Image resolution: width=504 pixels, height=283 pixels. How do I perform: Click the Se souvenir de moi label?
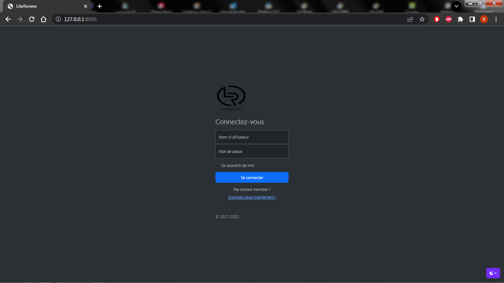238,166
